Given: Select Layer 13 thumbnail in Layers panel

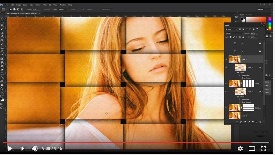Looking at the screenshot, I should click(x=235, y=59).
